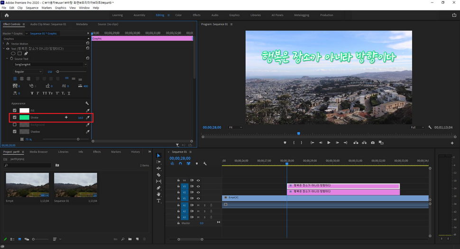Toggle V1 track output eye
Viewport: 460px width, 249px height.
(198, 198)
